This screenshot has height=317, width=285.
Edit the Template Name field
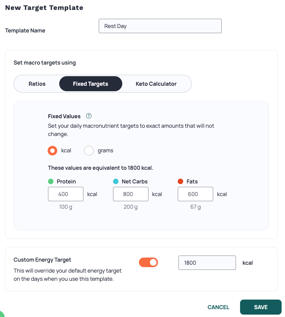[x=160, y=26]
